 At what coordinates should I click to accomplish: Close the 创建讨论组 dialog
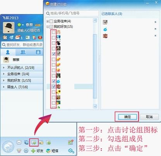tap(156, 3)
